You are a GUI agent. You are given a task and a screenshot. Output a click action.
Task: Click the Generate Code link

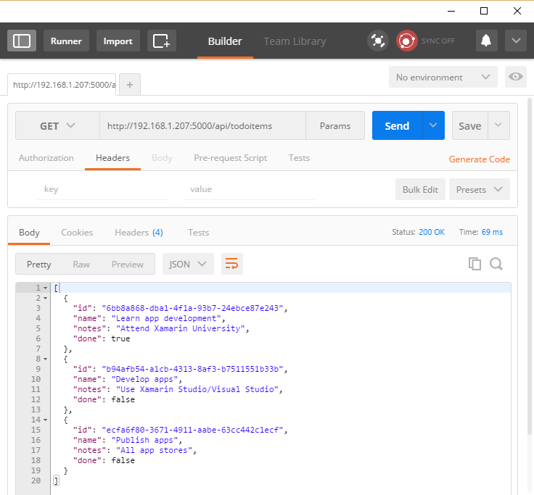(479, 159)
